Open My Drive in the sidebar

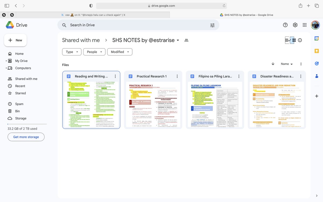(x=21, y=61)
